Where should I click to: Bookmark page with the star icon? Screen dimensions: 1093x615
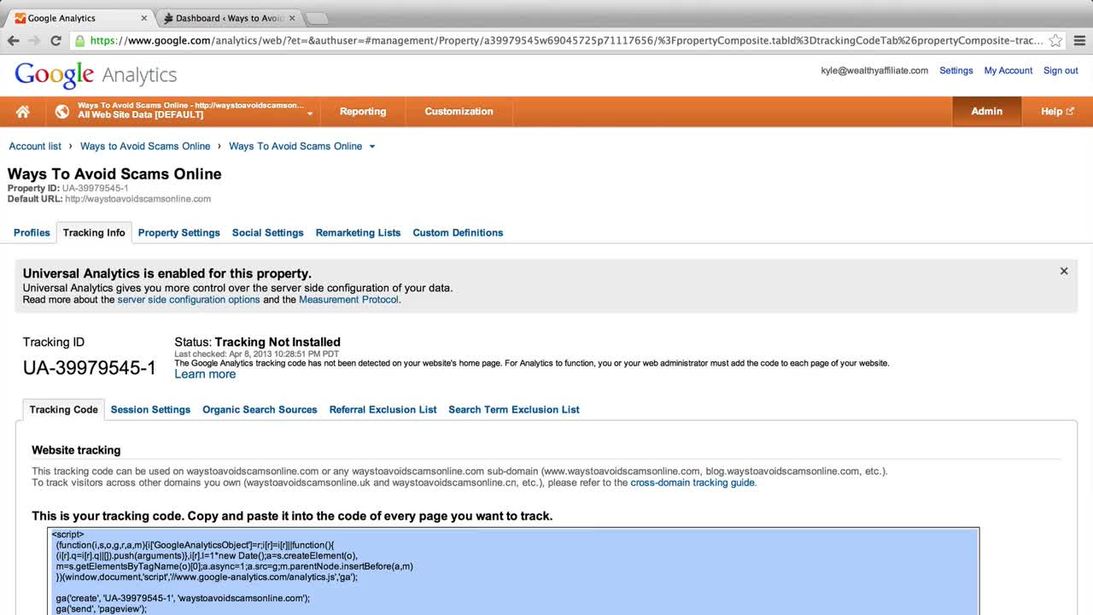[1056, 40]
